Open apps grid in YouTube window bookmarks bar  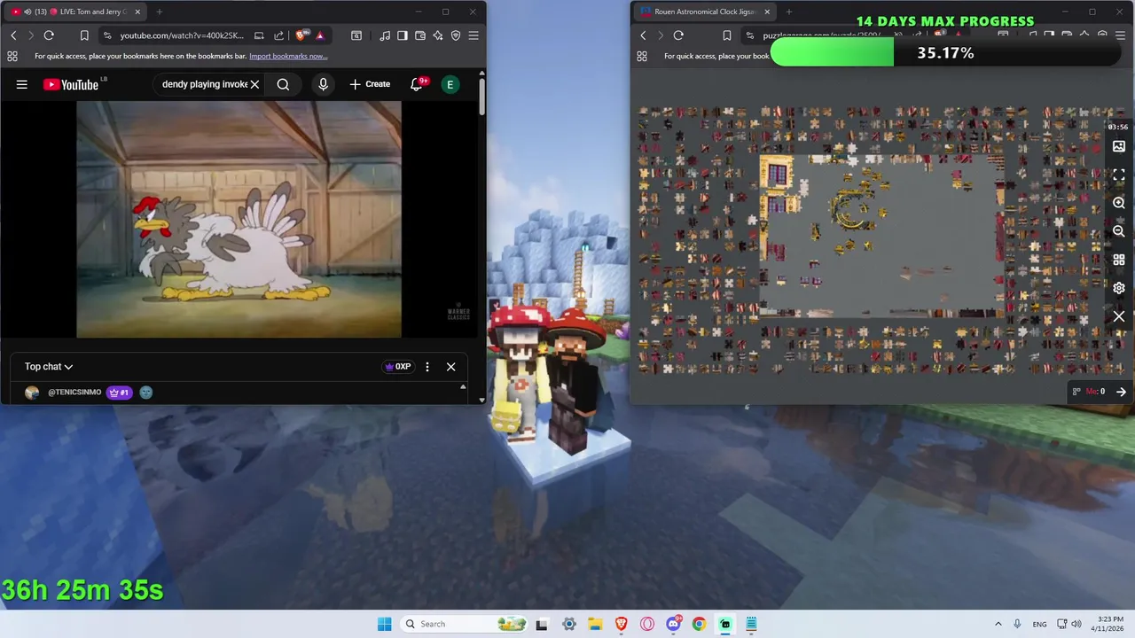pyautogui.click(x=12, y=56)
